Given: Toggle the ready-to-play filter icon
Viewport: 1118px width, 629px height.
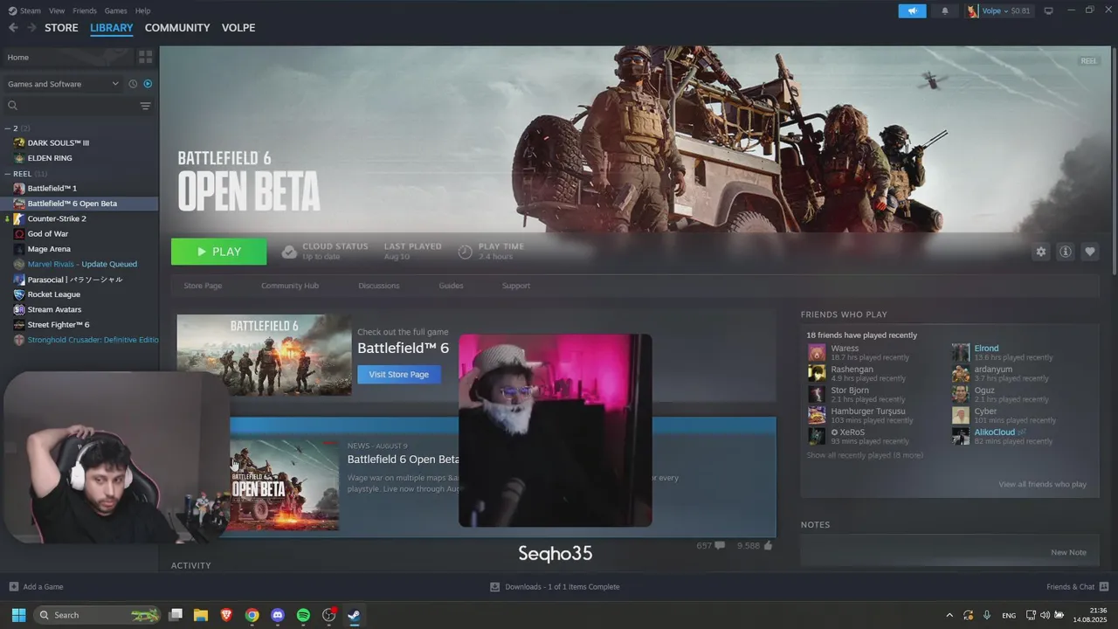Looking at the screenshot, I should tap(148, 84).
